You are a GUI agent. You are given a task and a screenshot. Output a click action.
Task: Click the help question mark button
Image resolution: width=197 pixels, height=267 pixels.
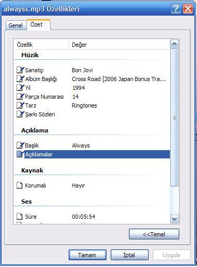click(x=176, y=9)
